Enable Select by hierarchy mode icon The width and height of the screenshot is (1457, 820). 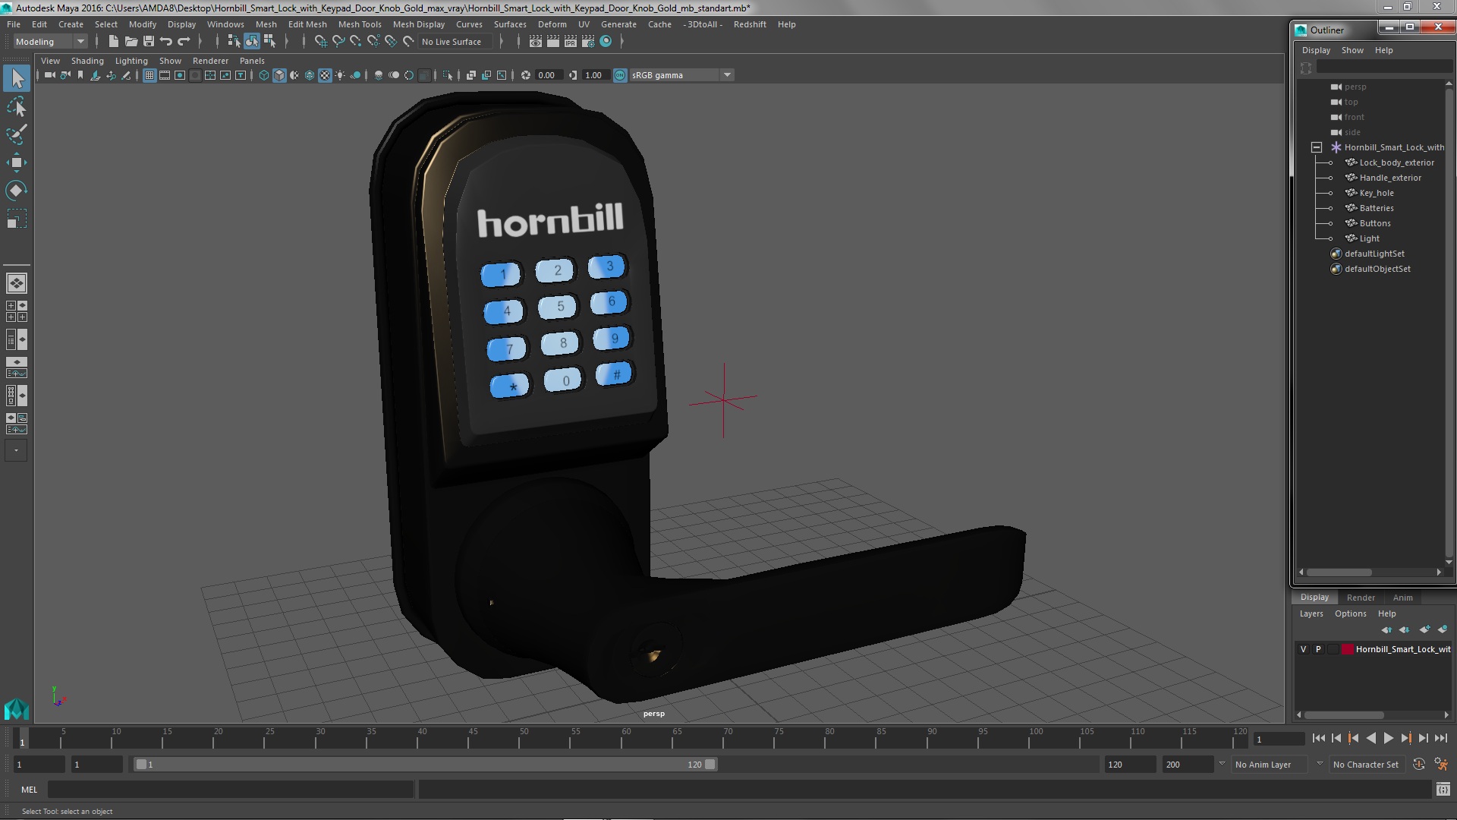[234, 42]
